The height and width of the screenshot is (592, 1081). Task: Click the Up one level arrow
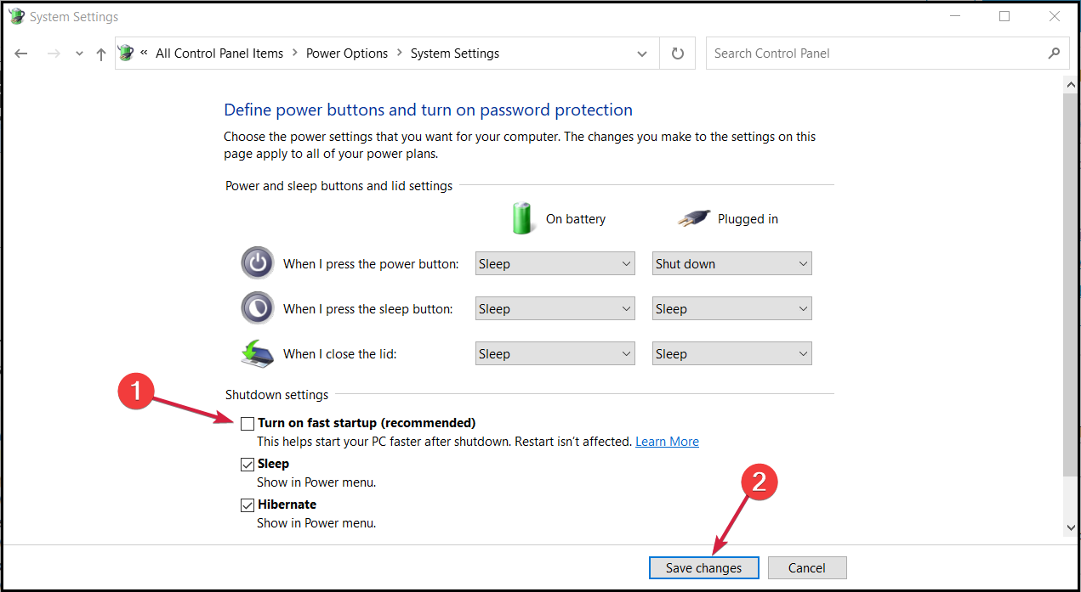click(101, 54)
